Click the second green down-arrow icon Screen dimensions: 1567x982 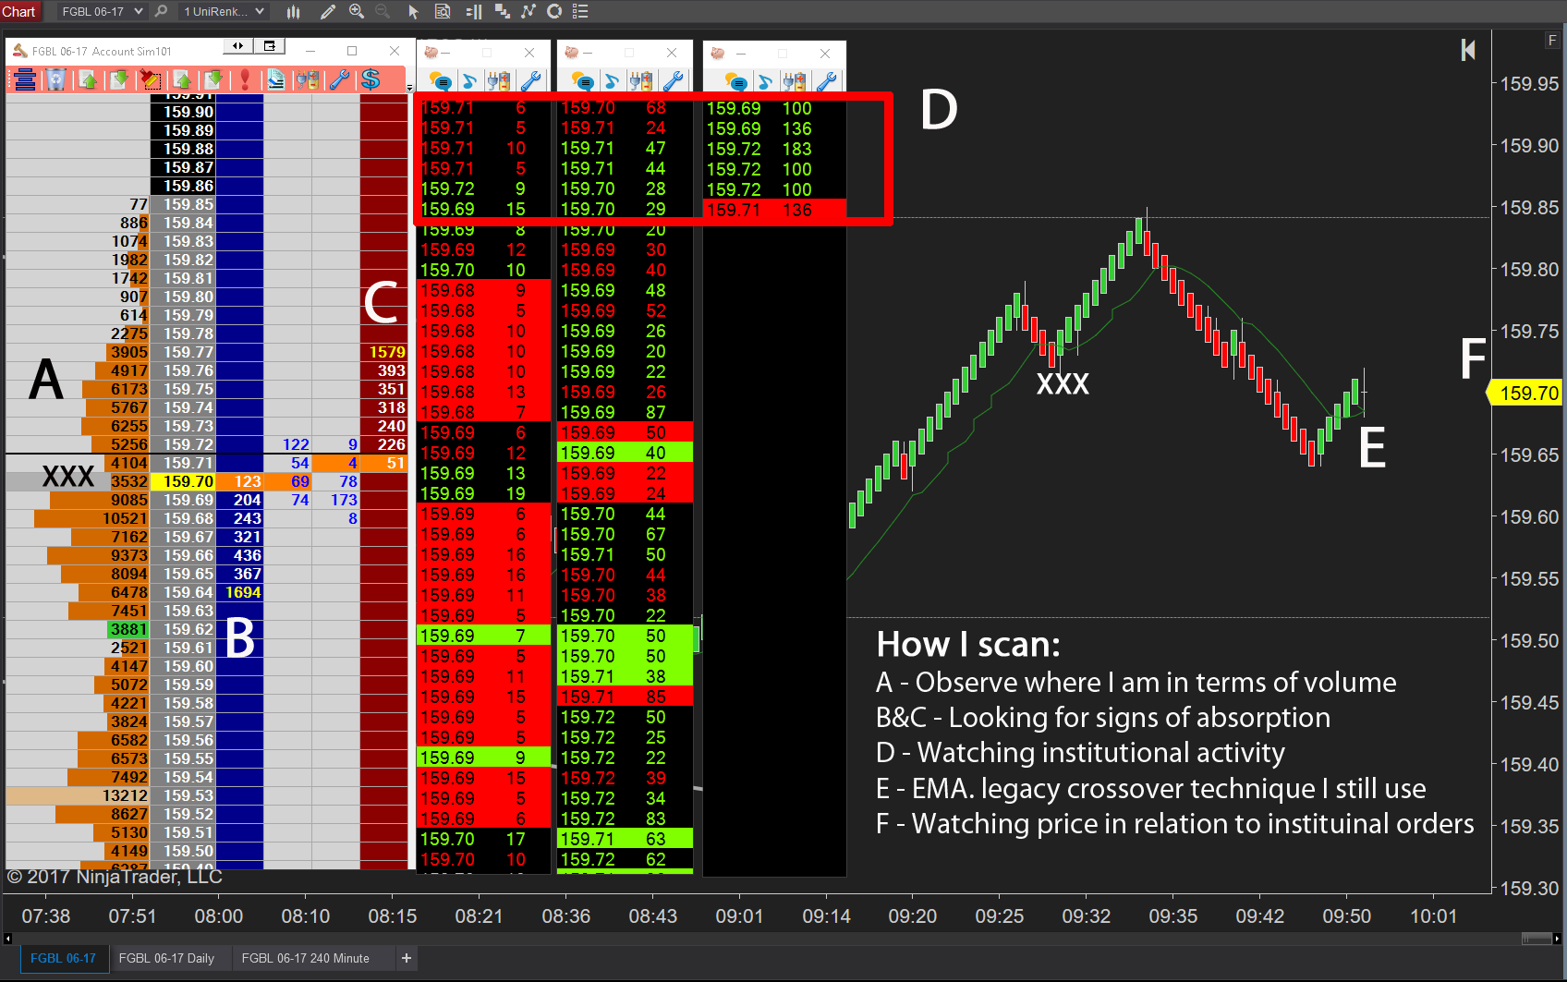pyautogui.click(x=213, y=79)
